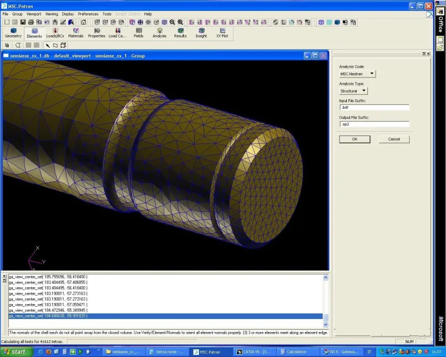
Task: Click the Output File Suffix field
Action: point(374,124)
